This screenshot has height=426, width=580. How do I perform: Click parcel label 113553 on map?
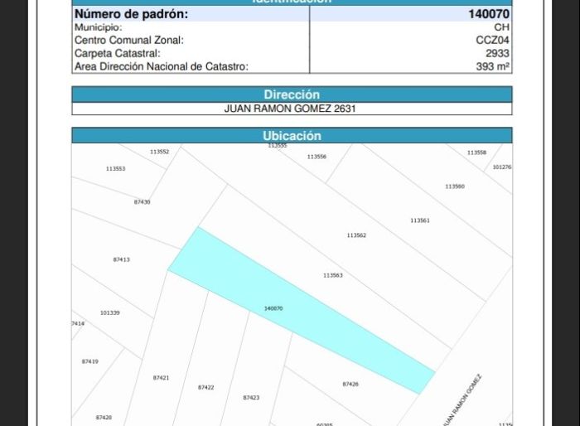pyautogui.click(x=115, y=169)
